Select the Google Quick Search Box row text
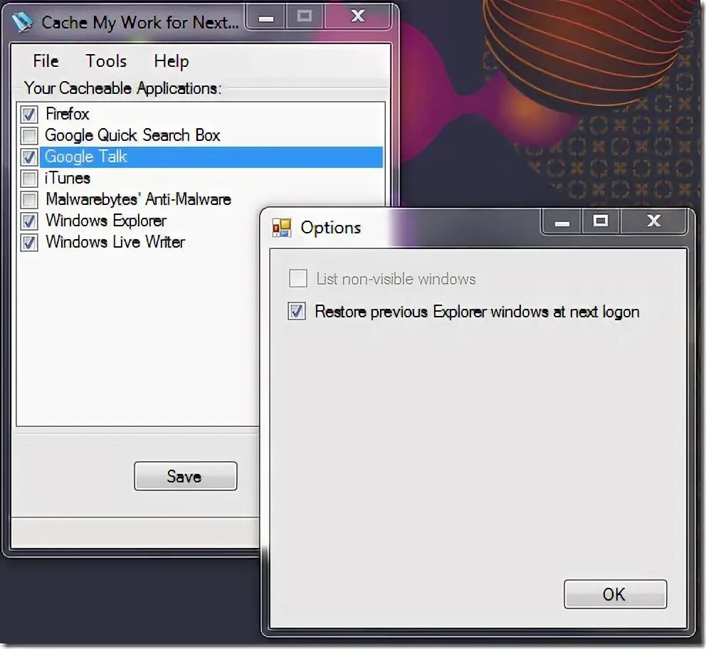Image resolution: width=706 pixels, height=649 pixels. pos(132,135)
